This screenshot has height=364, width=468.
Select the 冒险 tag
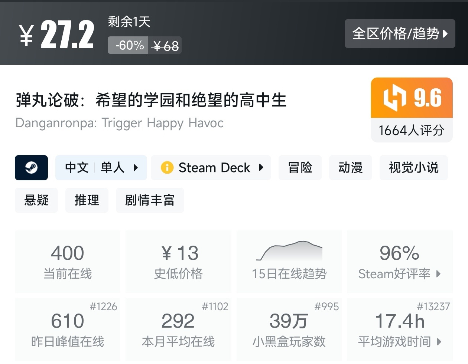tap(300, 168)
